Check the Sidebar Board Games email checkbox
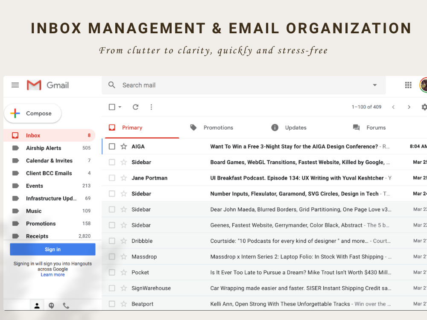The width and height of the screenshot is (427, 320). [x=112, y=162]
